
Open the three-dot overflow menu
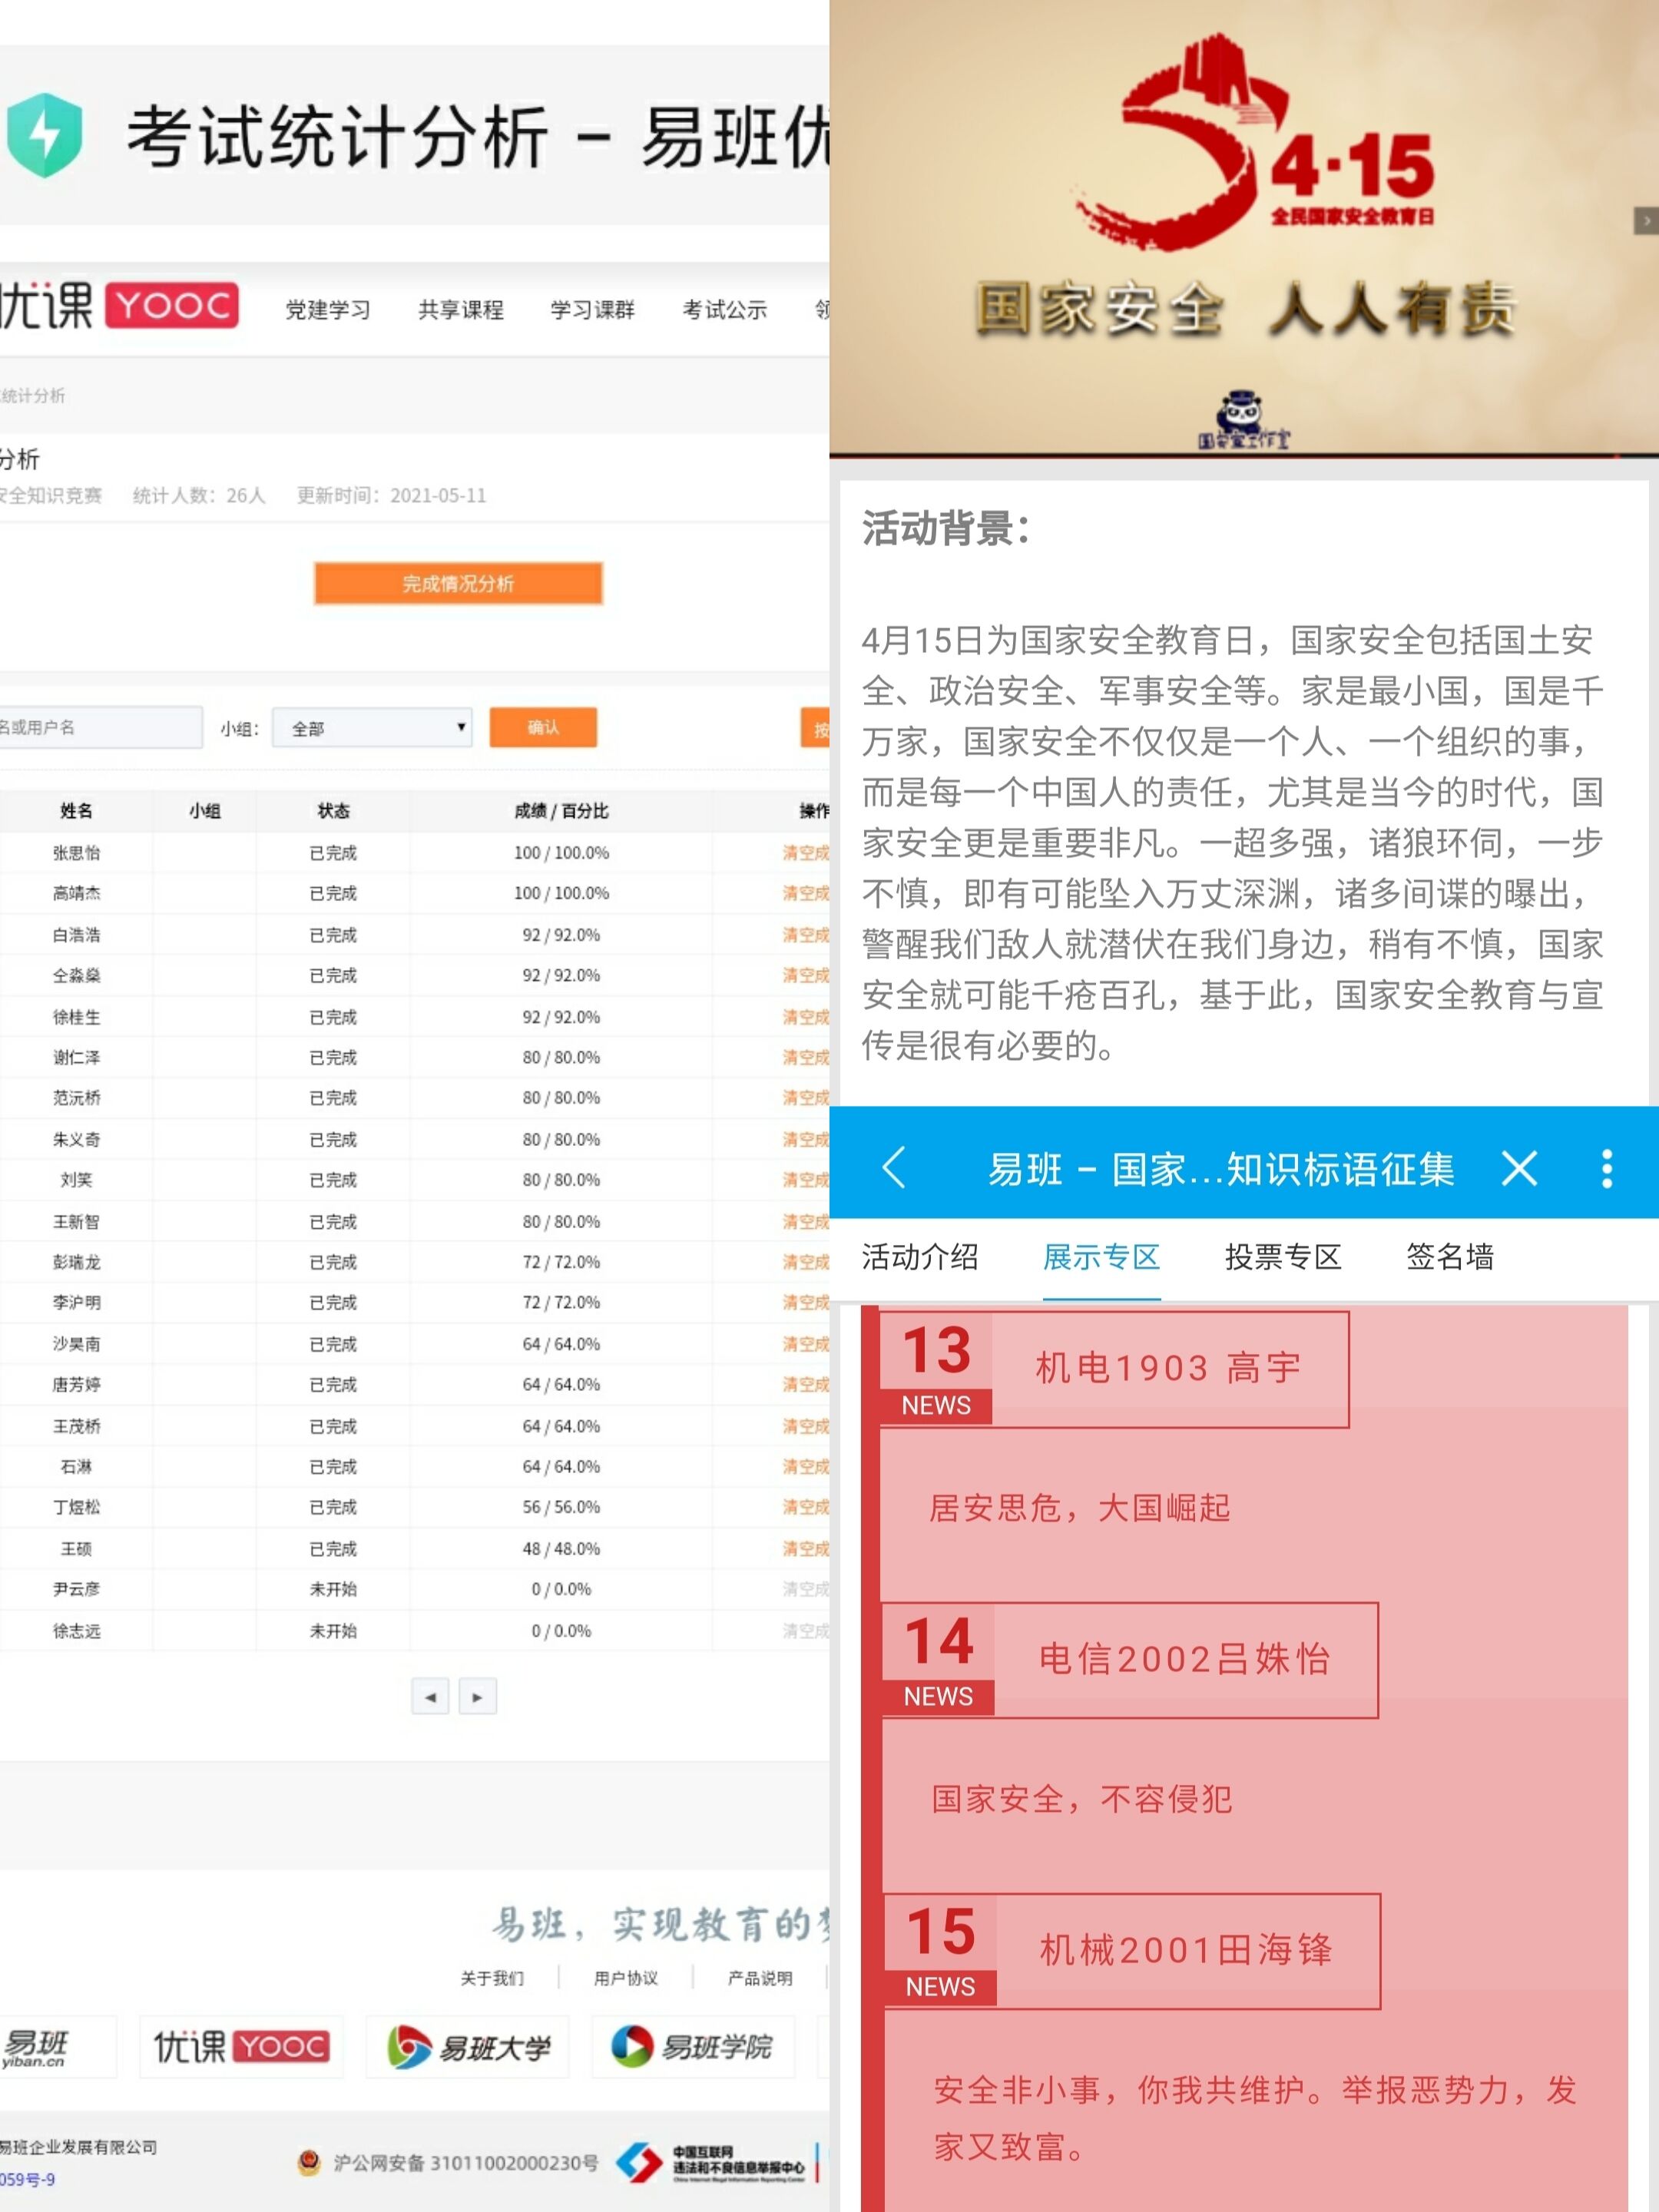1606,1167
